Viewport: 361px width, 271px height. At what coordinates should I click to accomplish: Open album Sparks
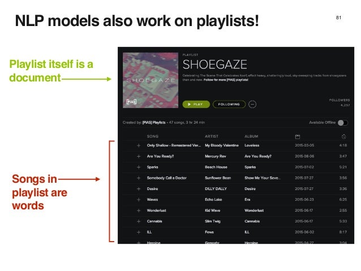(x=250, y=167)
